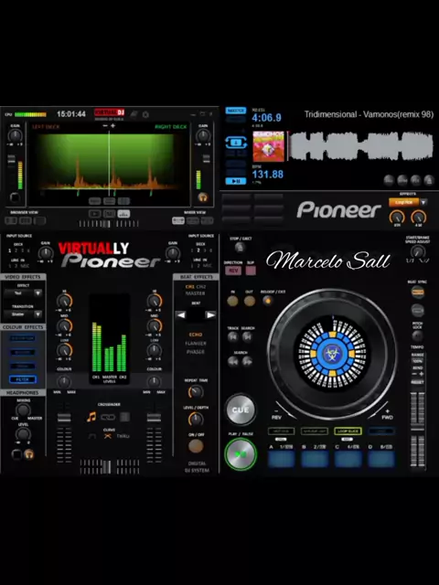Click the headphone cue icon under right gain
Viewport: 439px width, 585px height.
[203, 197]
